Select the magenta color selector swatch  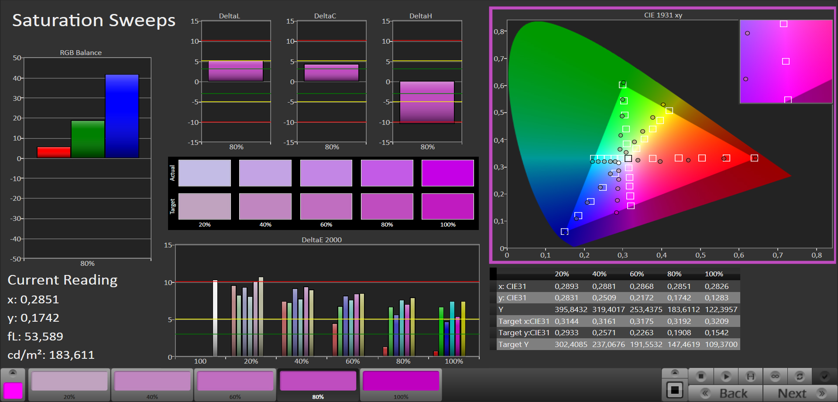click(x=13, y=390)
